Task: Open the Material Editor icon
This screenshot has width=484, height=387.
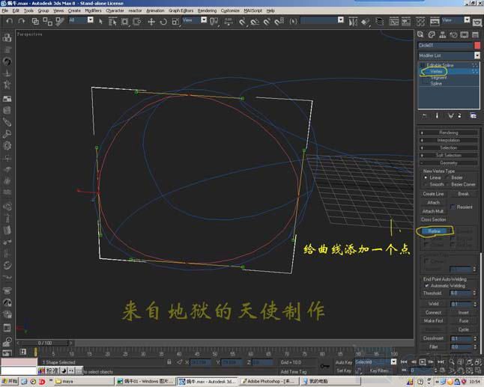Action: pos(420,22)
